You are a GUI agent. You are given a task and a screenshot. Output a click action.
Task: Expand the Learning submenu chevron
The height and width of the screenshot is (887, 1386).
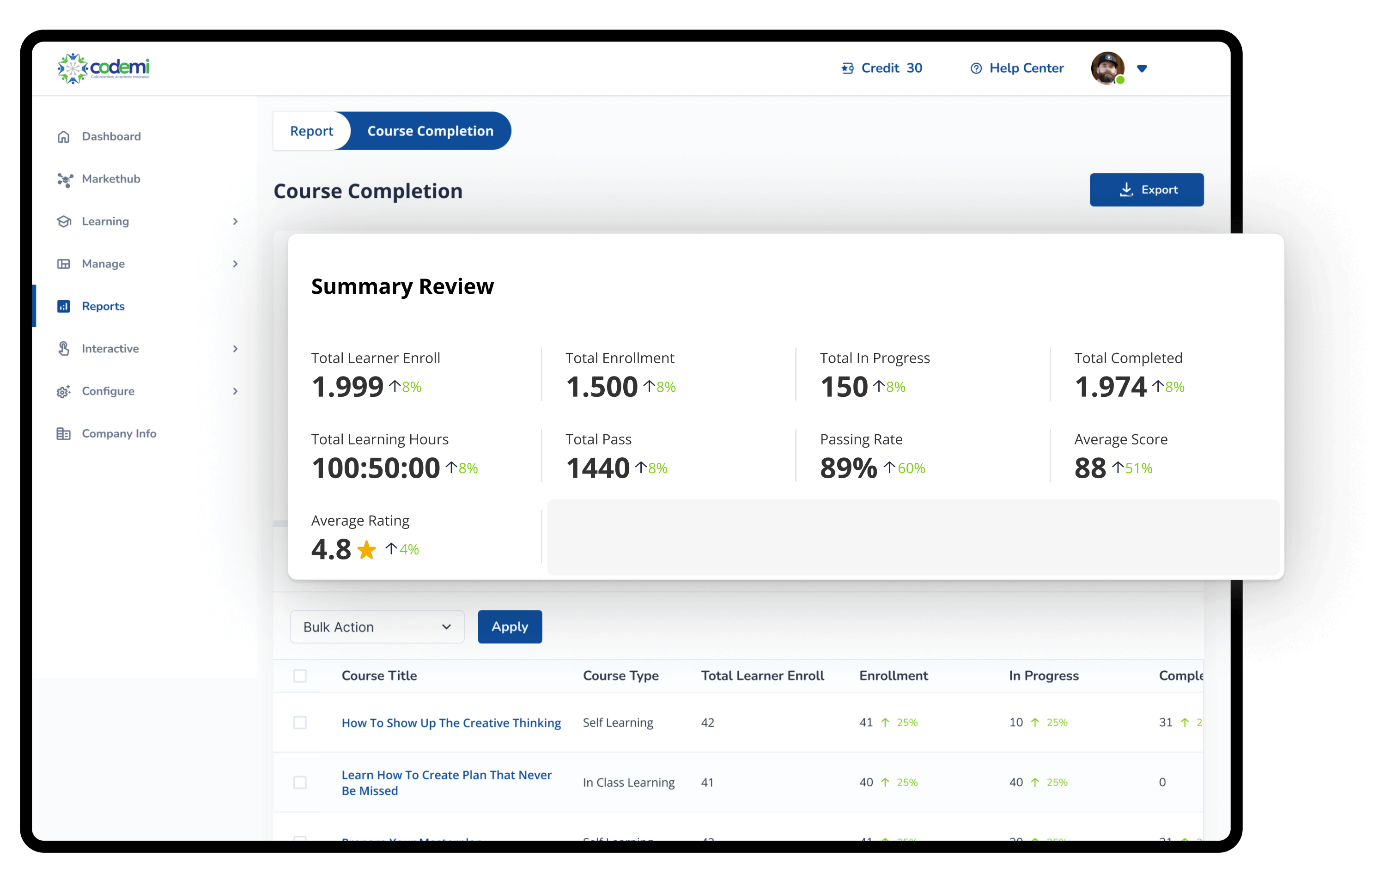[235, 221]
